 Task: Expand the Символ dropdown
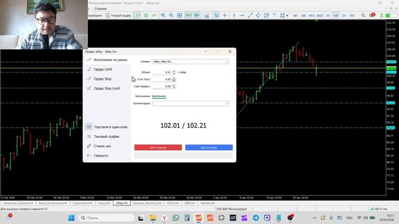coord(226,62)
